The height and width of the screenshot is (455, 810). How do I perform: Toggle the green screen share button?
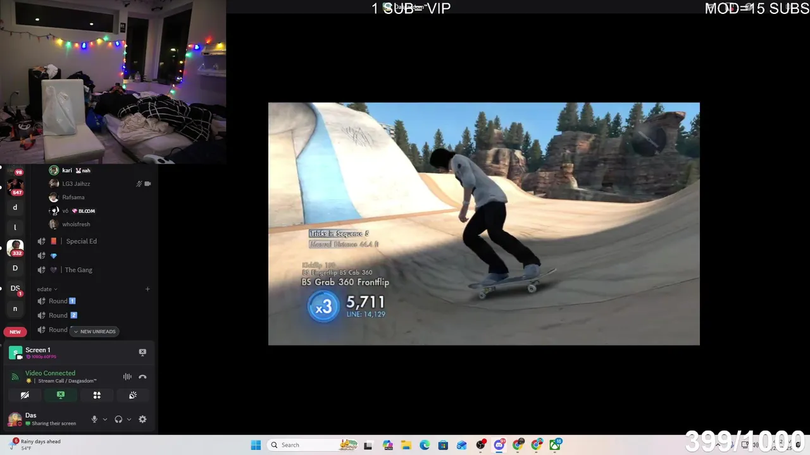(x=61, y=395)
